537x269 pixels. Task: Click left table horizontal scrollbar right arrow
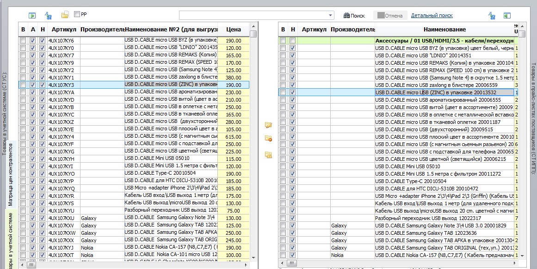point(246,265)
